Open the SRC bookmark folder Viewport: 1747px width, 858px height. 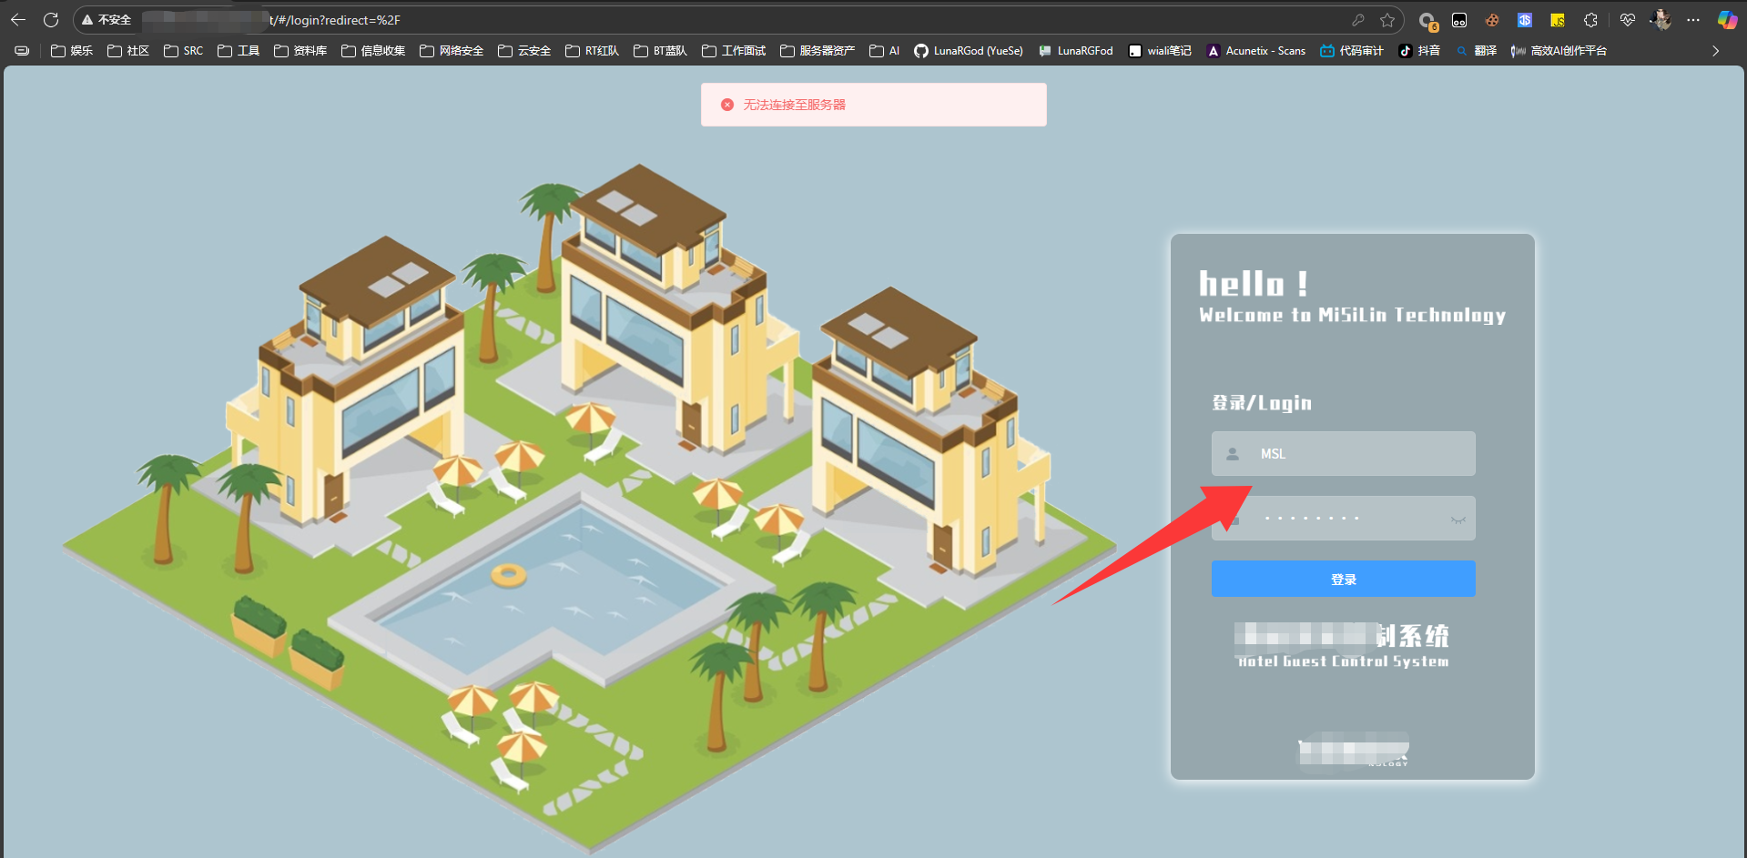click(x=184, y=51)
